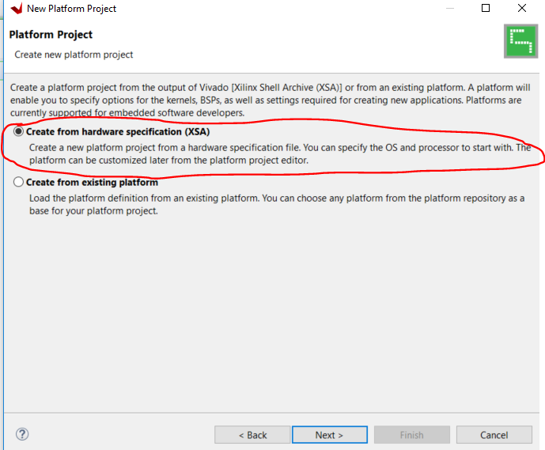Click the Vitis logo in title bar
This screenshot has width=545, height=450.
pos(15,9)
